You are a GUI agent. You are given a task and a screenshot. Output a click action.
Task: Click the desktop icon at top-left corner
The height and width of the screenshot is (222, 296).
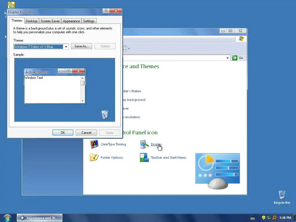11,5
